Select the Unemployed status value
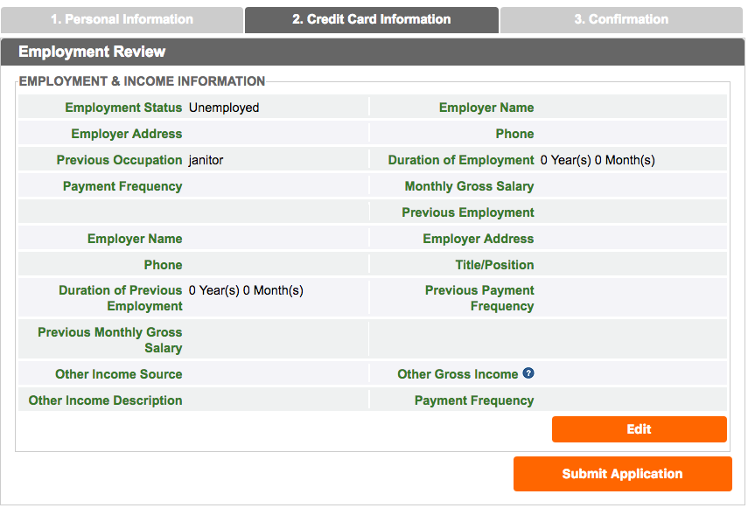 coord(224,108)
